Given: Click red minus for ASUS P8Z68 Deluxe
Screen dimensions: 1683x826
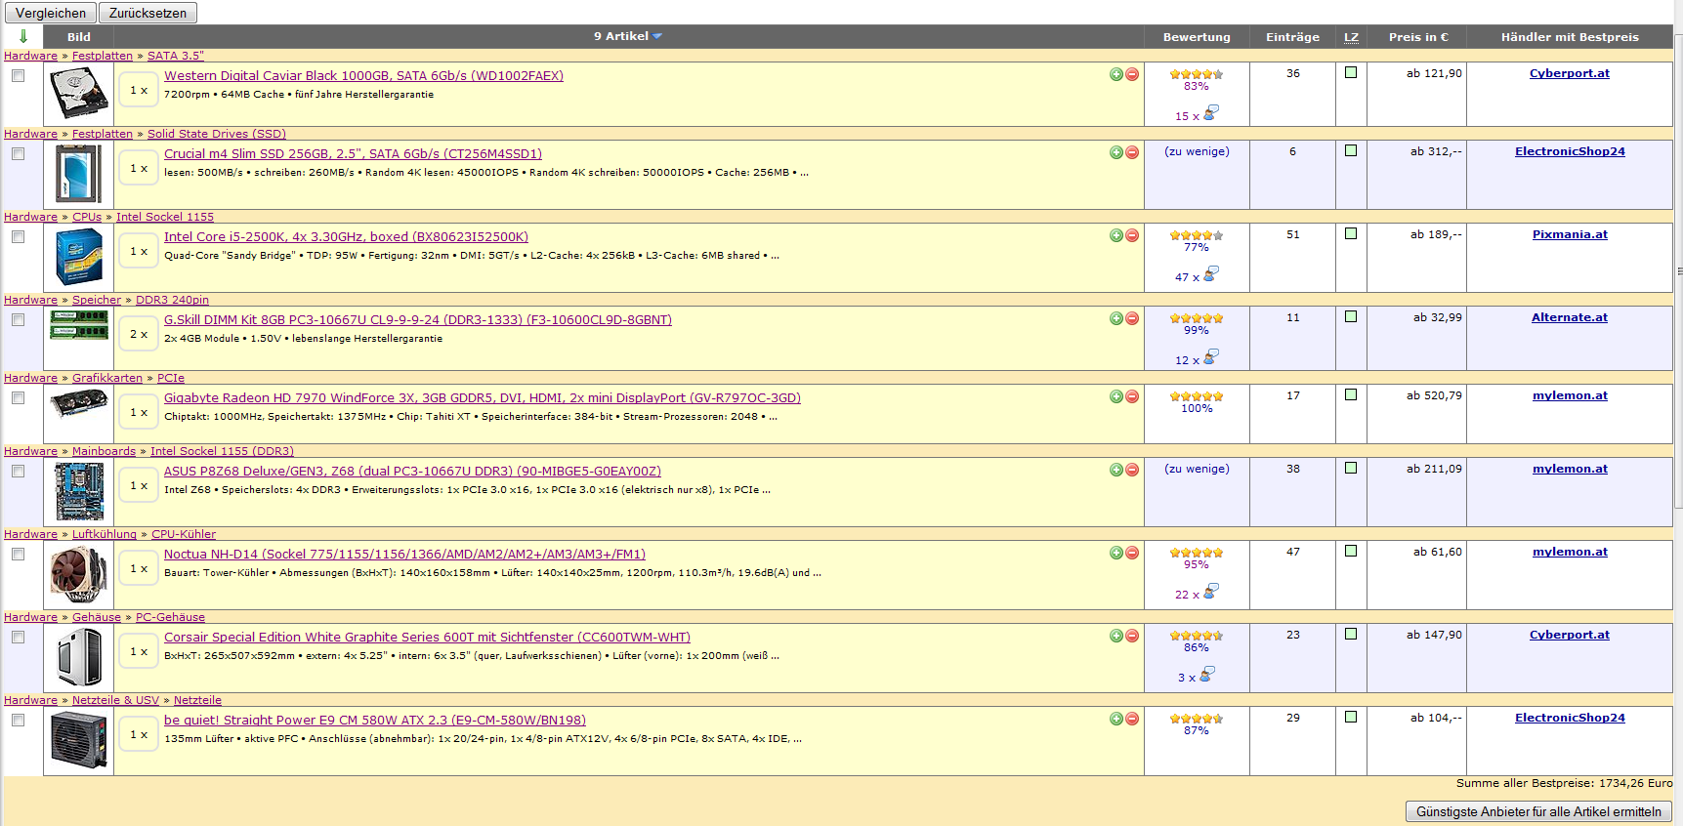Looking at the screenshot, I should (x=1132, y=470).
